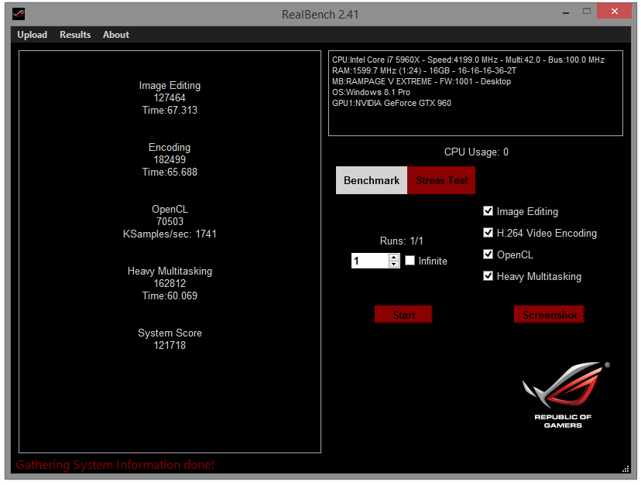
Task: Uncheck the Image Editing checkbox
Action: click(x=488, y=211)
